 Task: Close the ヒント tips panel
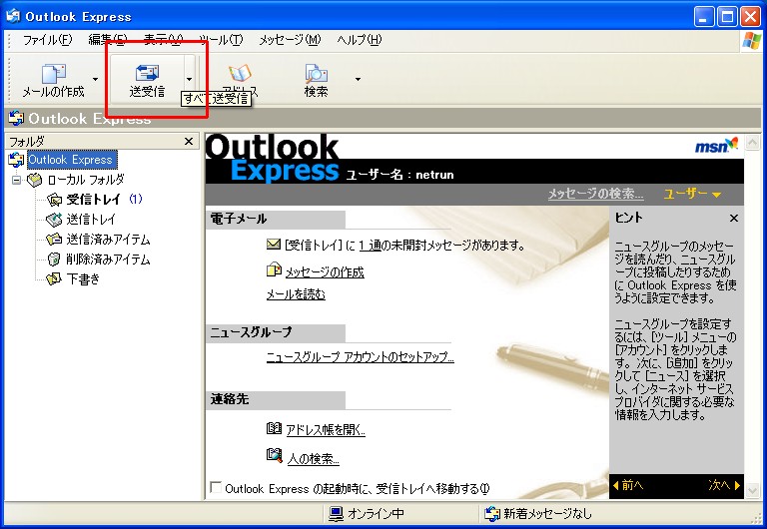734,218
